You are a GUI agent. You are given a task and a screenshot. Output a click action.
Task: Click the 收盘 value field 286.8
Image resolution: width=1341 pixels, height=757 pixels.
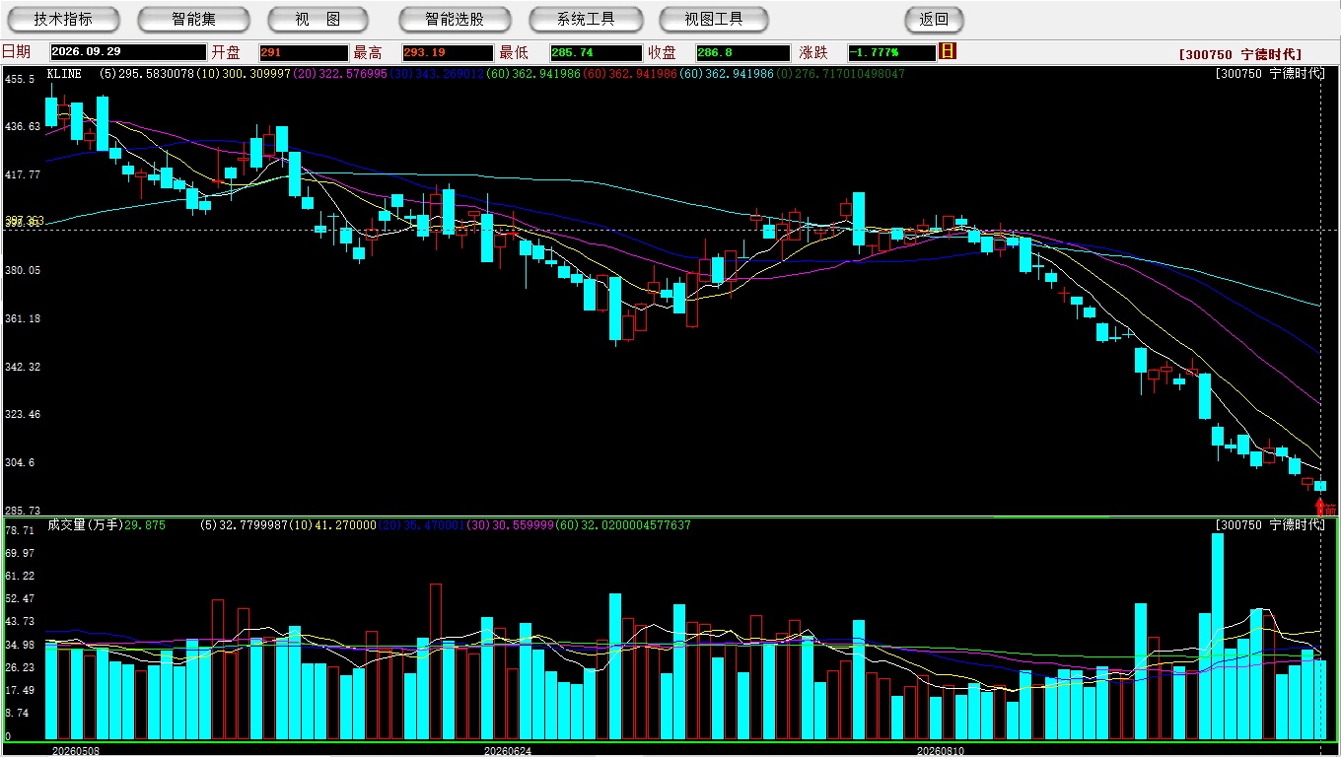click(x=742, y=52)
